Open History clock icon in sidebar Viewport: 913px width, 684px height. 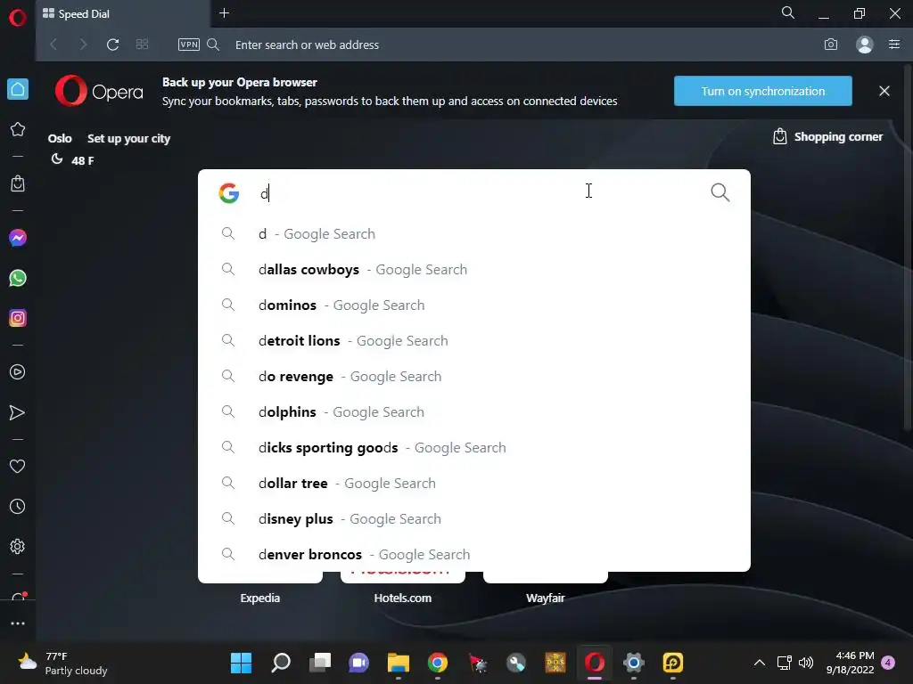click(18, 507)
